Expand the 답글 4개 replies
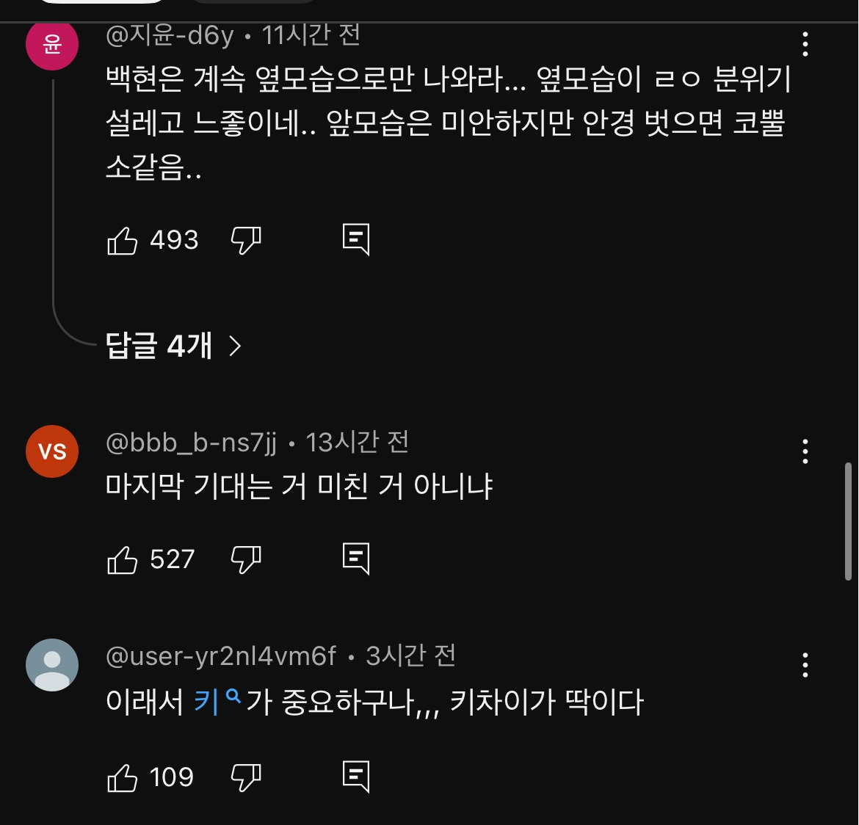The height and width of the screenshot is (825, 859). point(173,345)
